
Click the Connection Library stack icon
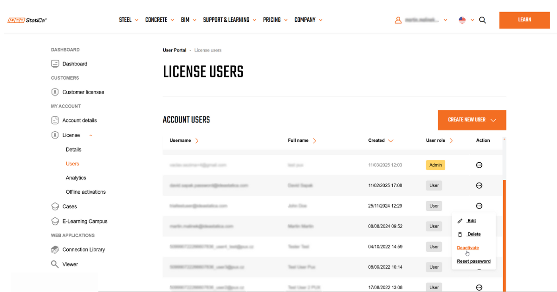tap(55, 250)
